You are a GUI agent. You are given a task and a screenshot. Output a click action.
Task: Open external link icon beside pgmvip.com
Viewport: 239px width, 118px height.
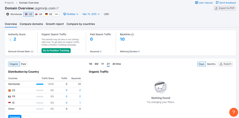(x=57, y=8)
